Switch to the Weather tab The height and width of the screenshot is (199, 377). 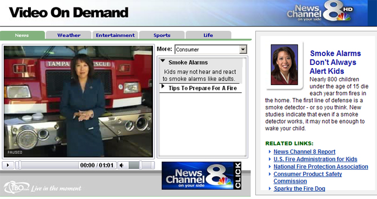click(x=69, y=35)
